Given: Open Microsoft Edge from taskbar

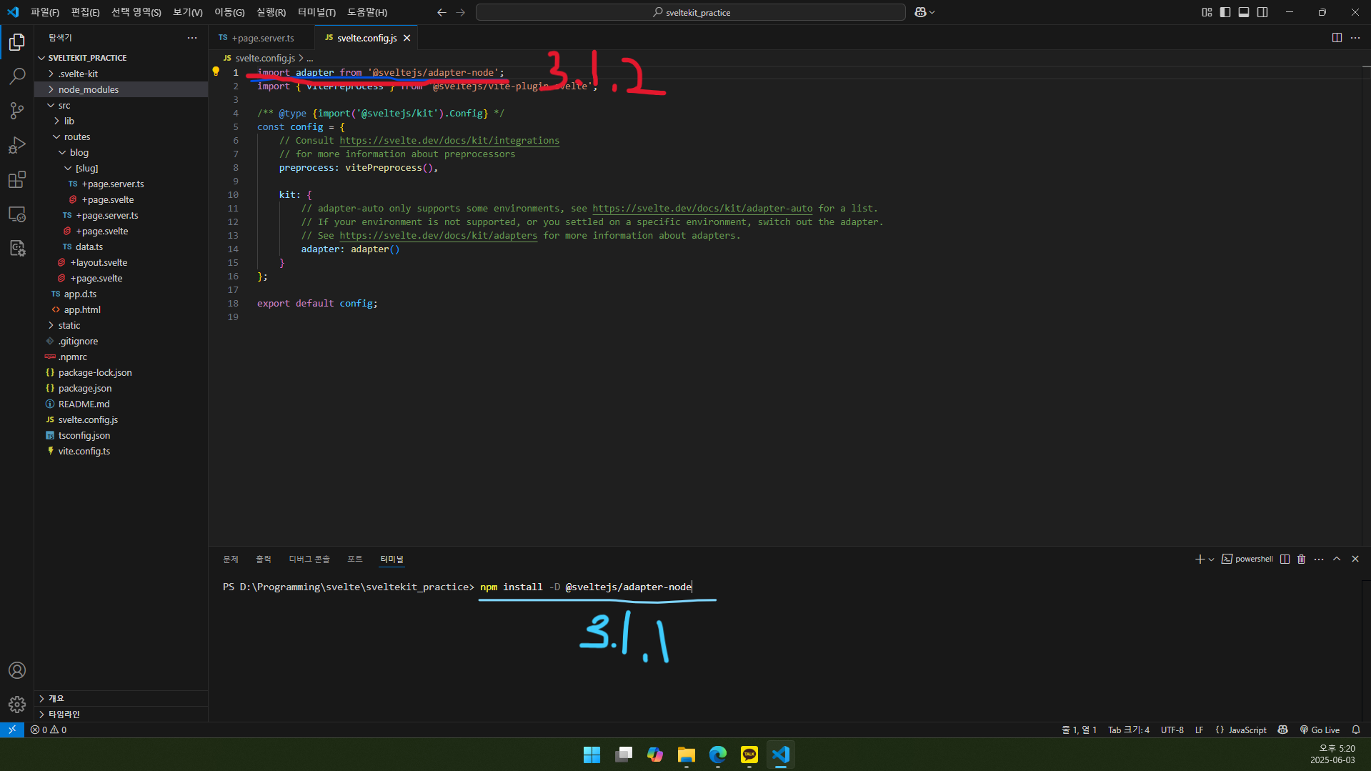Looking at the screenshot, I should 718,755.
